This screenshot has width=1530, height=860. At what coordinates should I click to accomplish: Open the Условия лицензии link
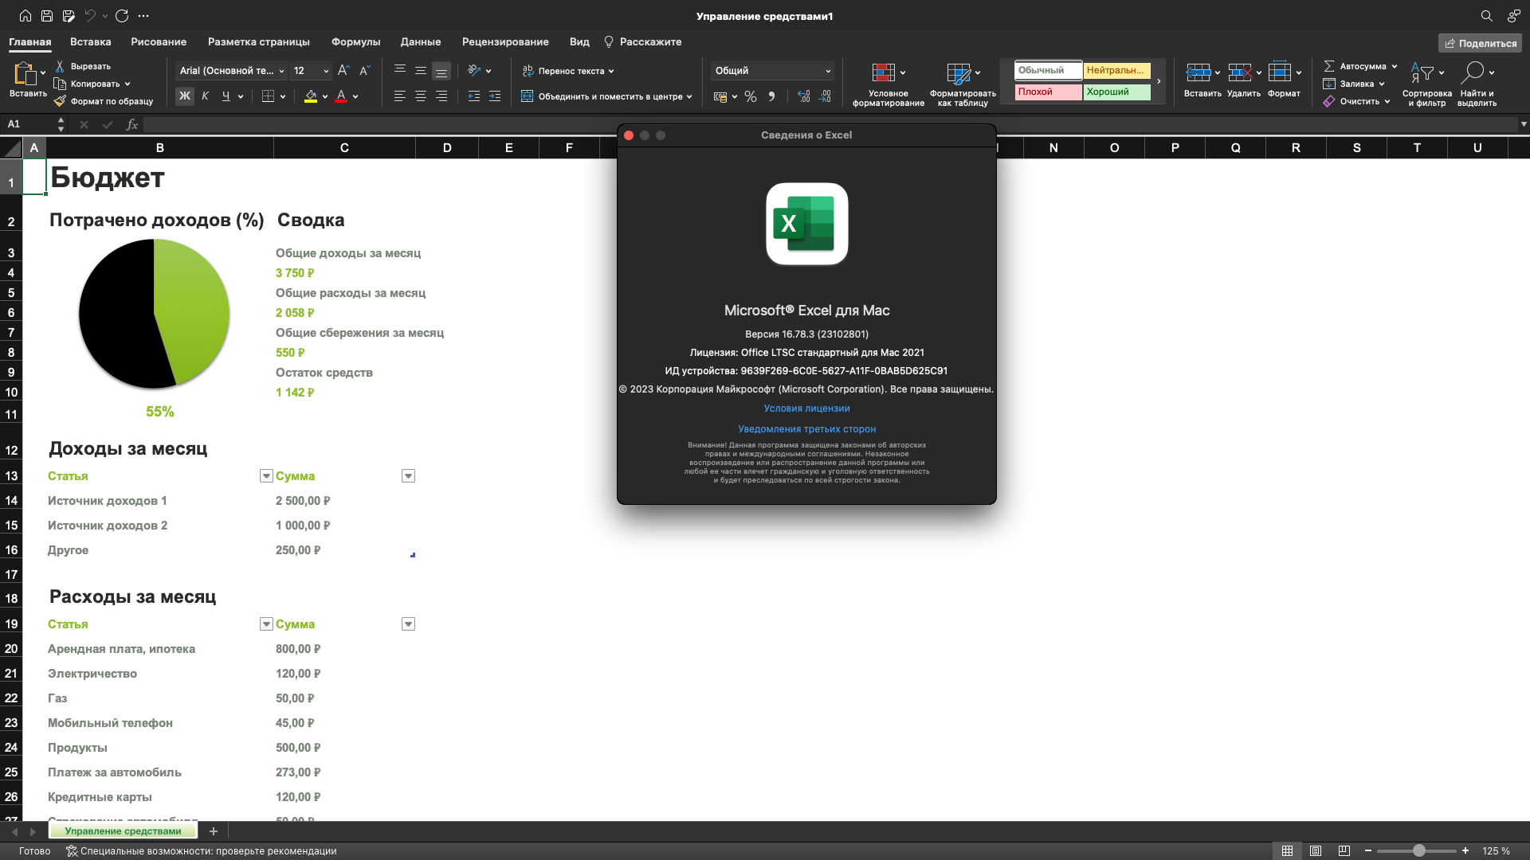pyautogui.click(x=806, y=408)
